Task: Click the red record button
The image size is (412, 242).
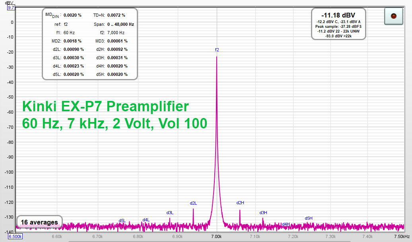Action: (x=393, y=16)
